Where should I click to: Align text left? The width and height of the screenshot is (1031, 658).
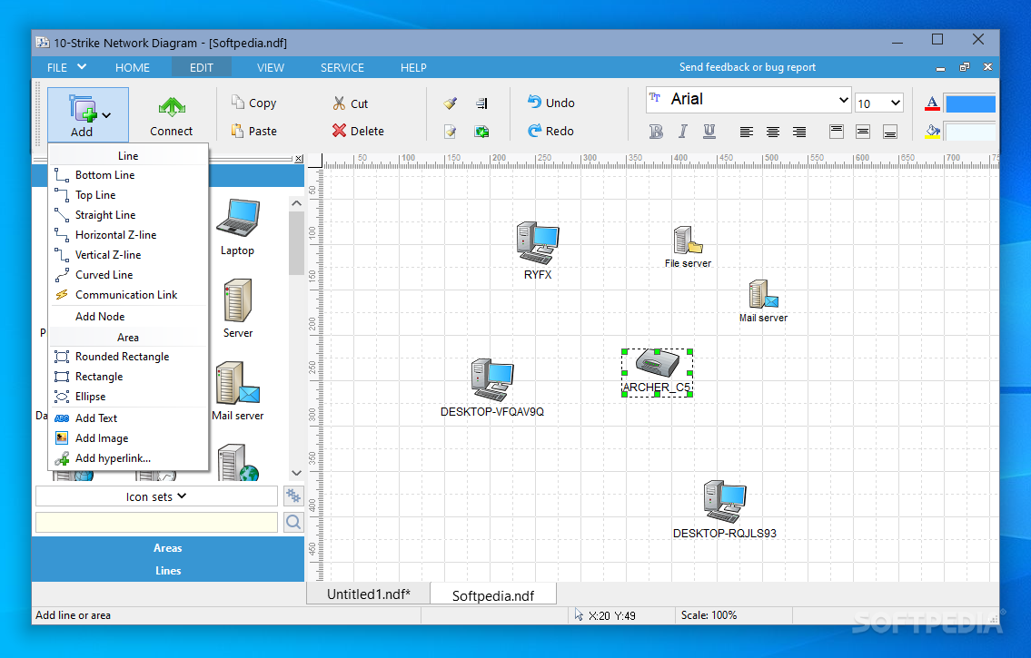(x=747, y=132)
